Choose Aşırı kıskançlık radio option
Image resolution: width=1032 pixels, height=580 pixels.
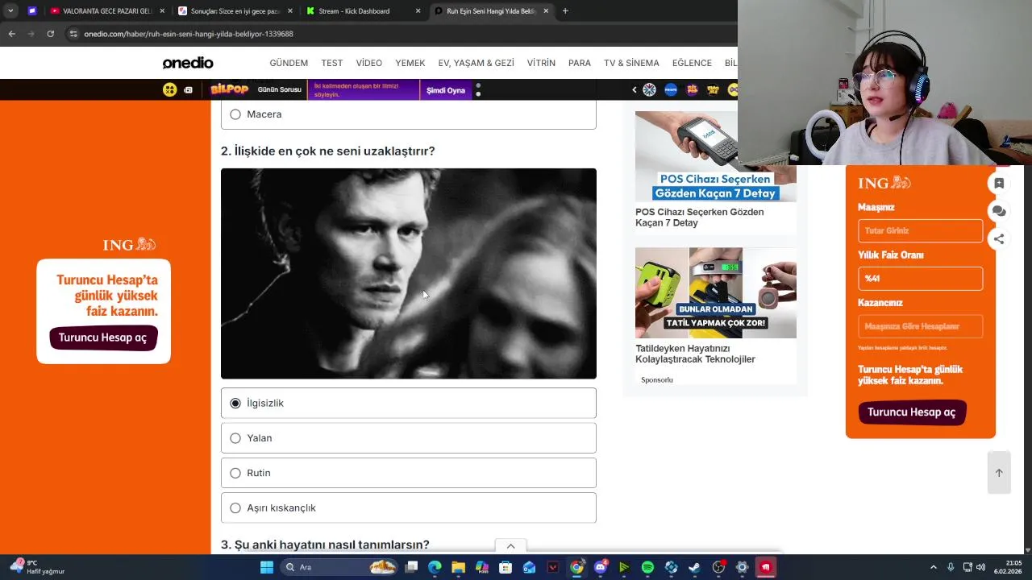point(408,507)
